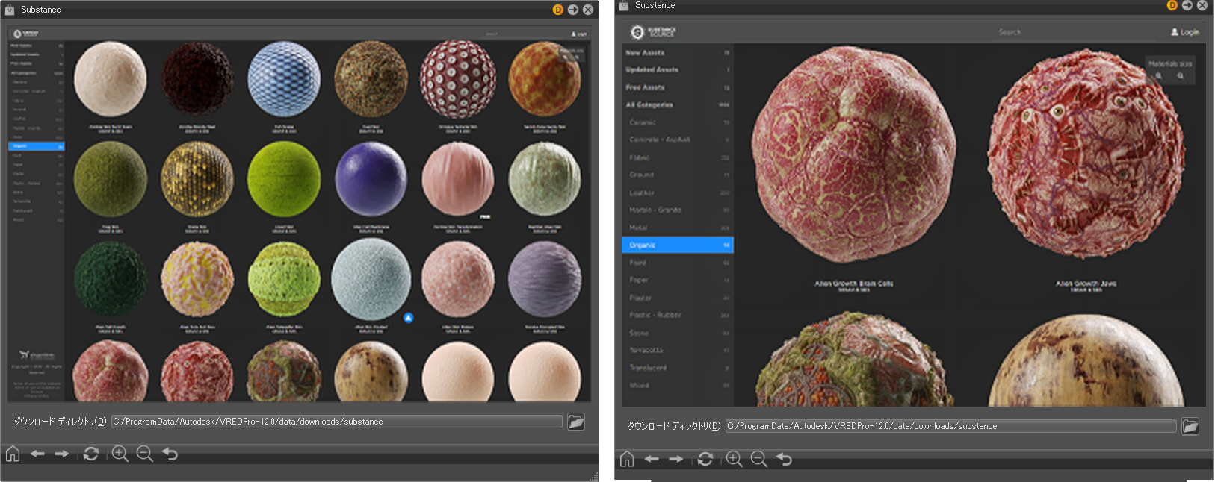Viewport: 1215px width, 482px height.
Task: Click the forward arrow in the left window toolbar
Action: coord(62,454)
